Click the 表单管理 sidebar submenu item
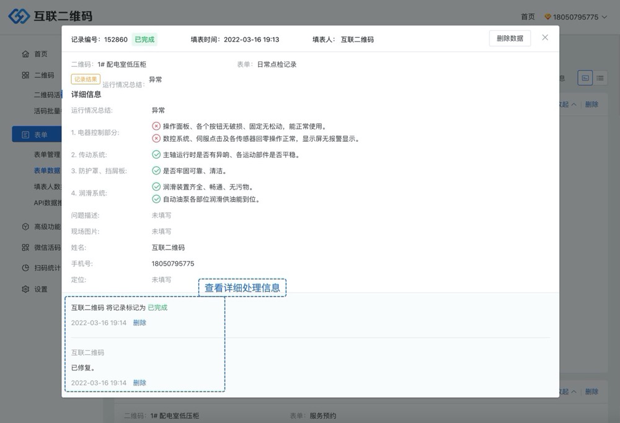620x423 pixels. pyautogui.click(x=47, y=154)
